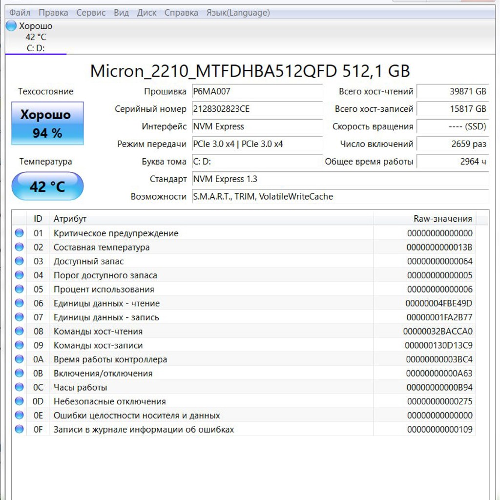Open the Диск menu

[x=146, y=13]
